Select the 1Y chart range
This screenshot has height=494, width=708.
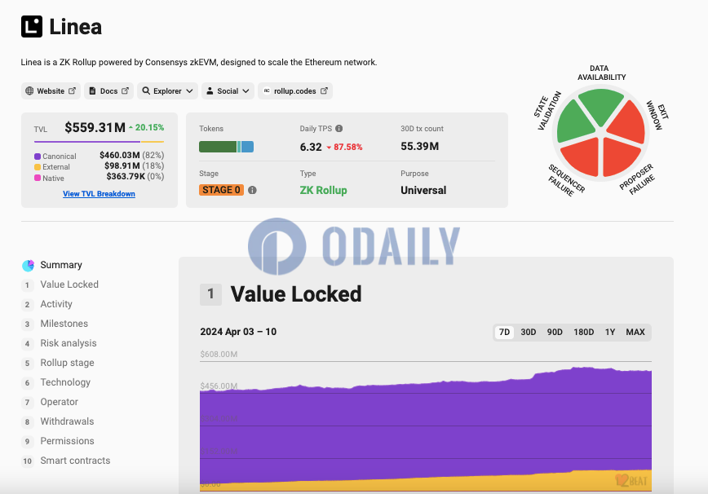(610, 332)
